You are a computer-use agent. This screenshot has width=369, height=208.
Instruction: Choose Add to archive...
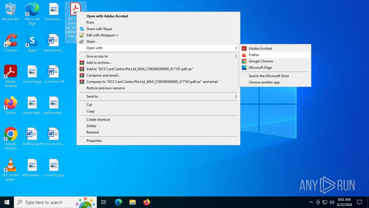click(x=158, y=63)
